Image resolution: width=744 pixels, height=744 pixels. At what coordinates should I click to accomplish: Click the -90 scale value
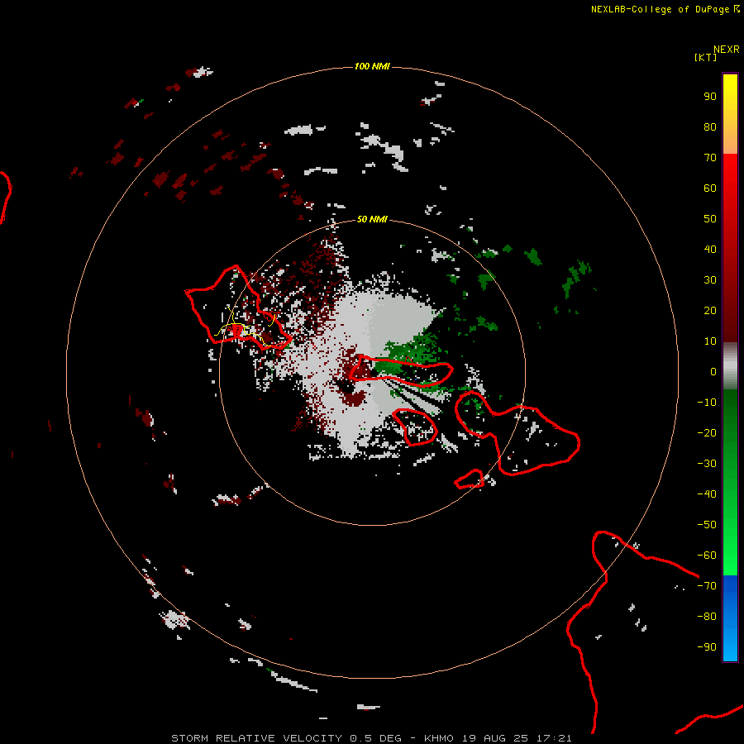707,647
